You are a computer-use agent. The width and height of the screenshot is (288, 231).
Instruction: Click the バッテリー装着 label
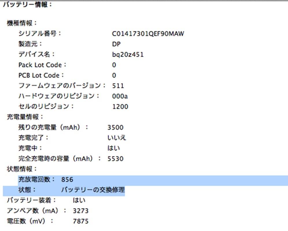32,200
